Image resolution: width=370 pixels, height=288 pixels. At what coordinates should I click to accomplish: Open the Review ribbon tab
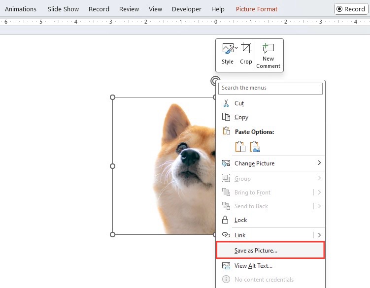click(129, 9)
